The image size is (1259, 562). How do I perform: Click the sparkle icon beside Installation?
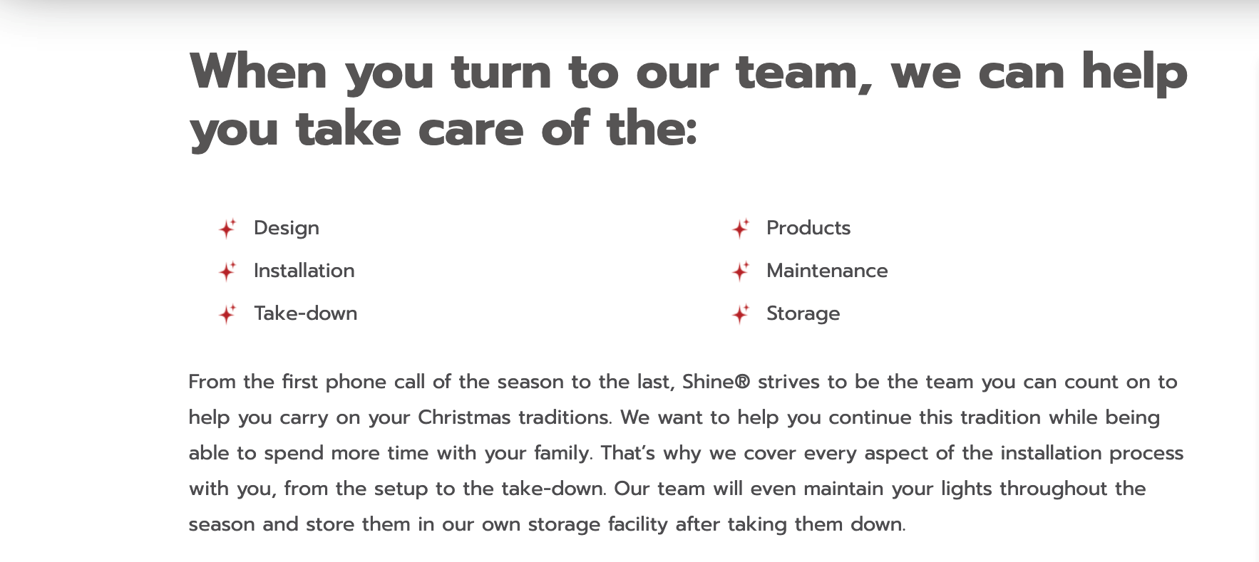[x=227, y=271]
